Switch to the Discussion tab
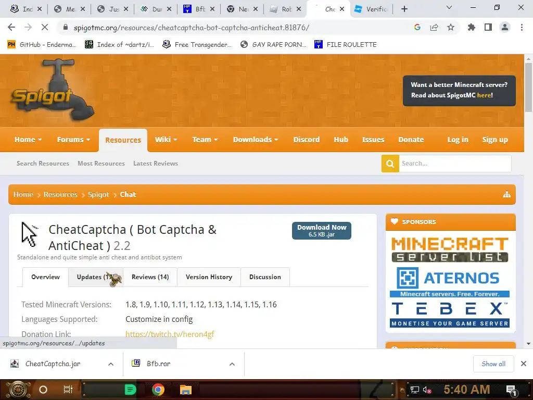Image resolution: width=533 pixels, height=400 pixels. [x=265, y=277]
